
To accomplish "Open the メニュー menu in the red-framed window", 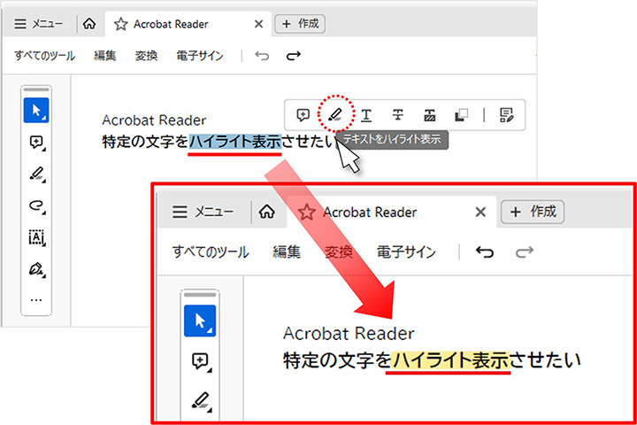I will click(x=203, y=212).
